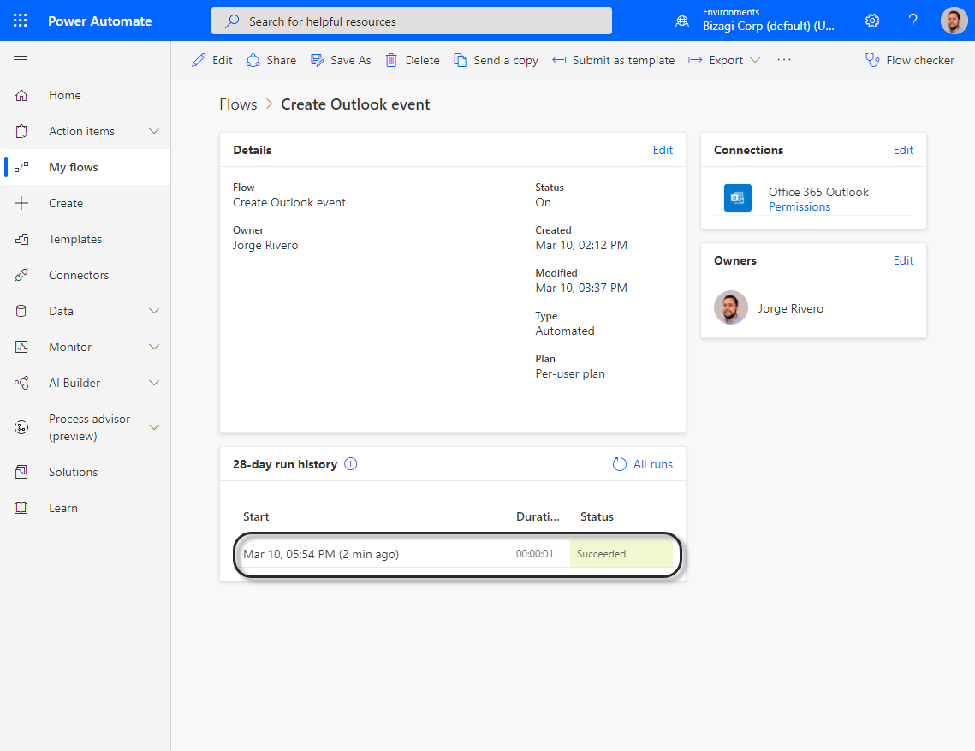
Task: Click Jorge Rivero avatar in Owners card
Action: [x=731, y=307]
